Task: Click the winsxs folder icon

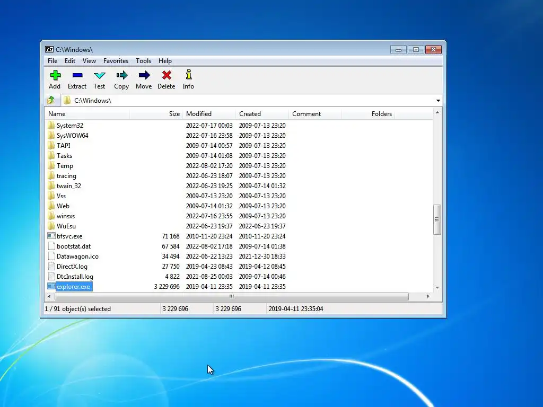Action: (x=51, y=216)
